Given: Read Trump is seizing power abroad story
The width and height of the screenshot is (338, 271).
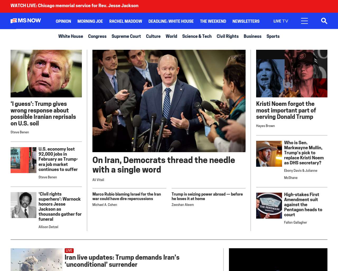Looking at the screenshot, I should coord(207,196).
